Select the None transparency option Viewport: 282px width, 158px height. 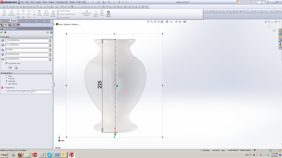[7, 76]
